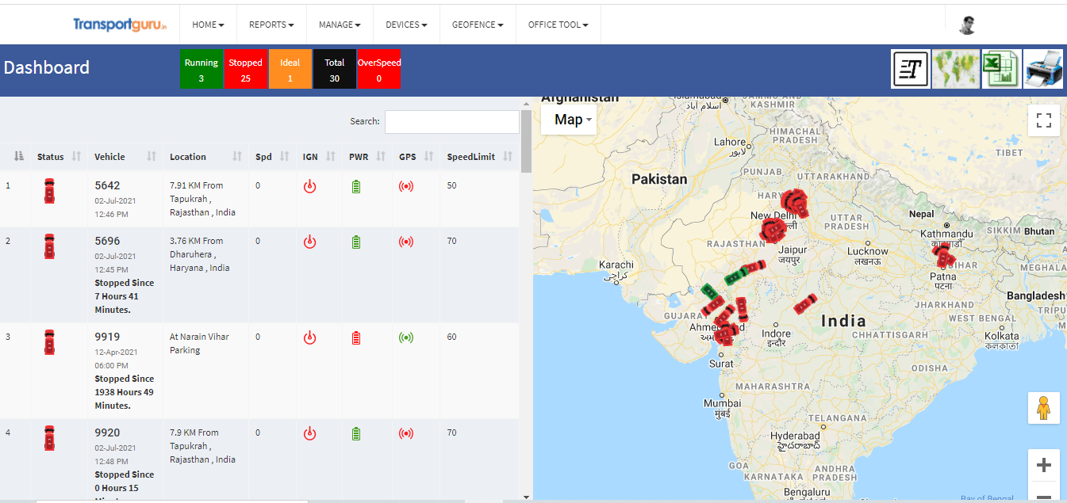Click the Excel export icon
Screen dimensions: 1067x503
click(x=1000, y=69)
